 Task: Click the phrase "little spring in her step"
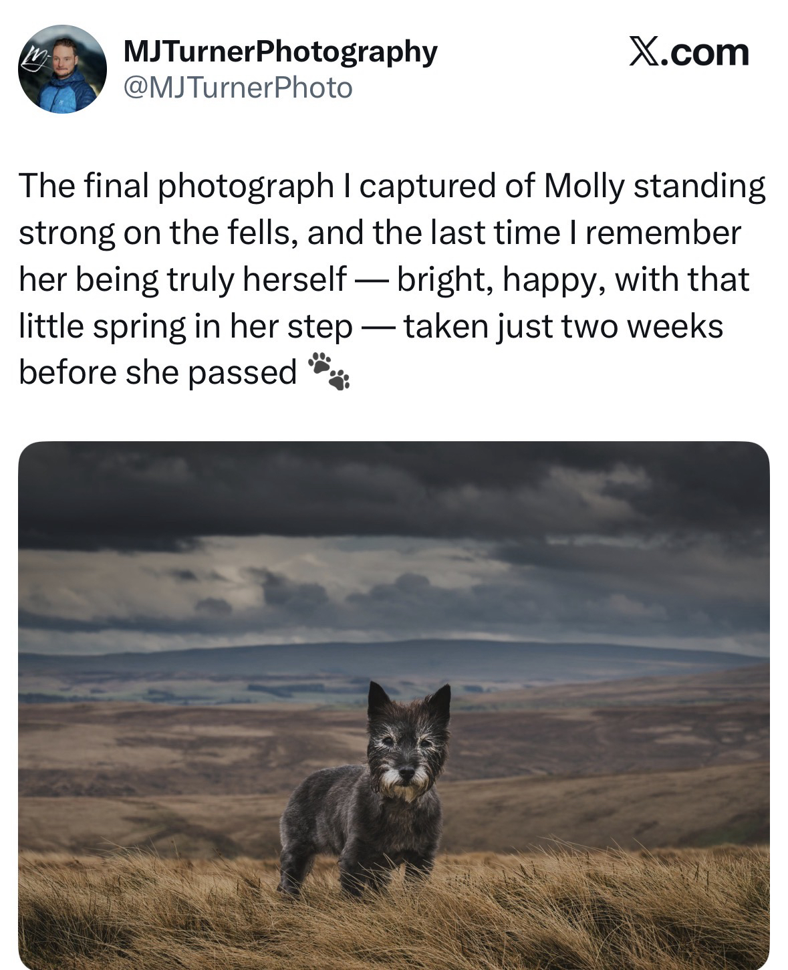coord(185,327)
